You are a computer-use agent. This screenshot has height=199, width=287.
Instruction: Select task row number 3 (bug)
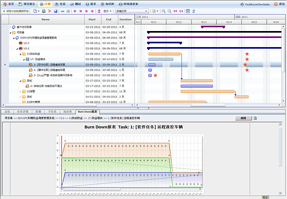pyautogui.click(x=71, y=75)
